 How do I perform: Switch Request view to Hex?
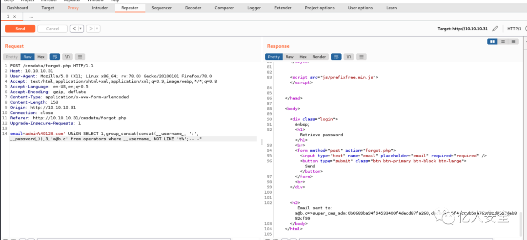(41, 57)
